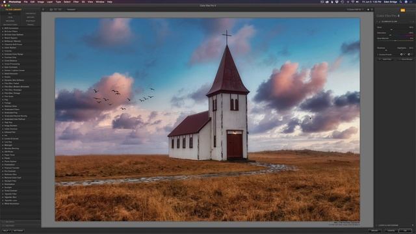Remove control point with minus icon
The image size is (416, 234).
pyautogui.click(x=409, y=55)
